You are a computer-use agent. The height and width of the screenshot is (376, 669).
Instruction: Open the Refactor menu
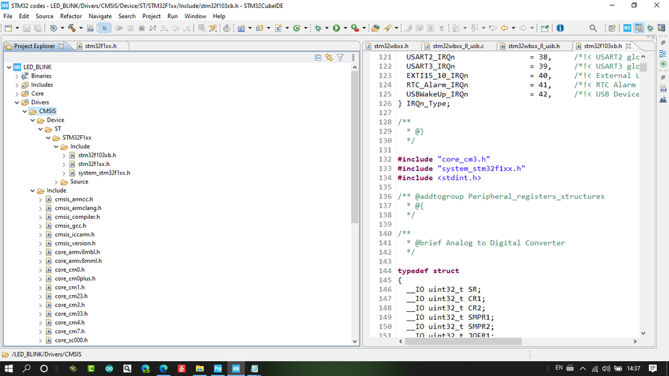(71, 16)
